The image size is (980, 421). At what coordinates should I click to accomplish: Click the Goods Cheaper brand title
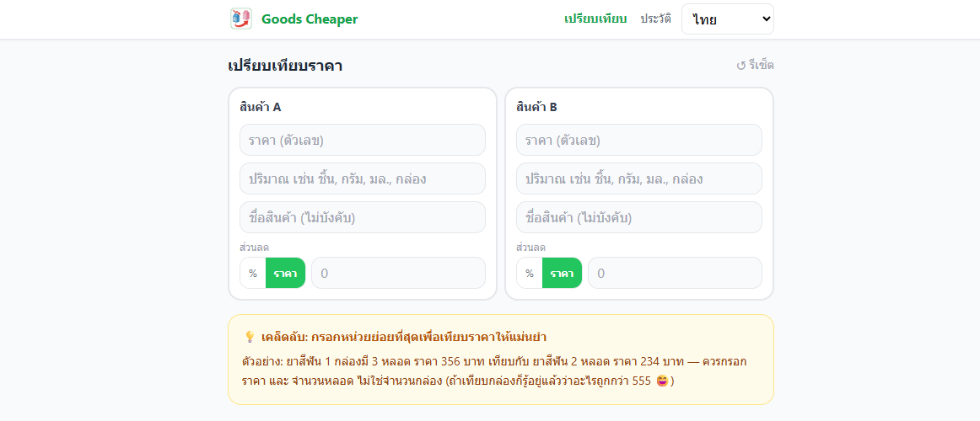tap(310, 19)
